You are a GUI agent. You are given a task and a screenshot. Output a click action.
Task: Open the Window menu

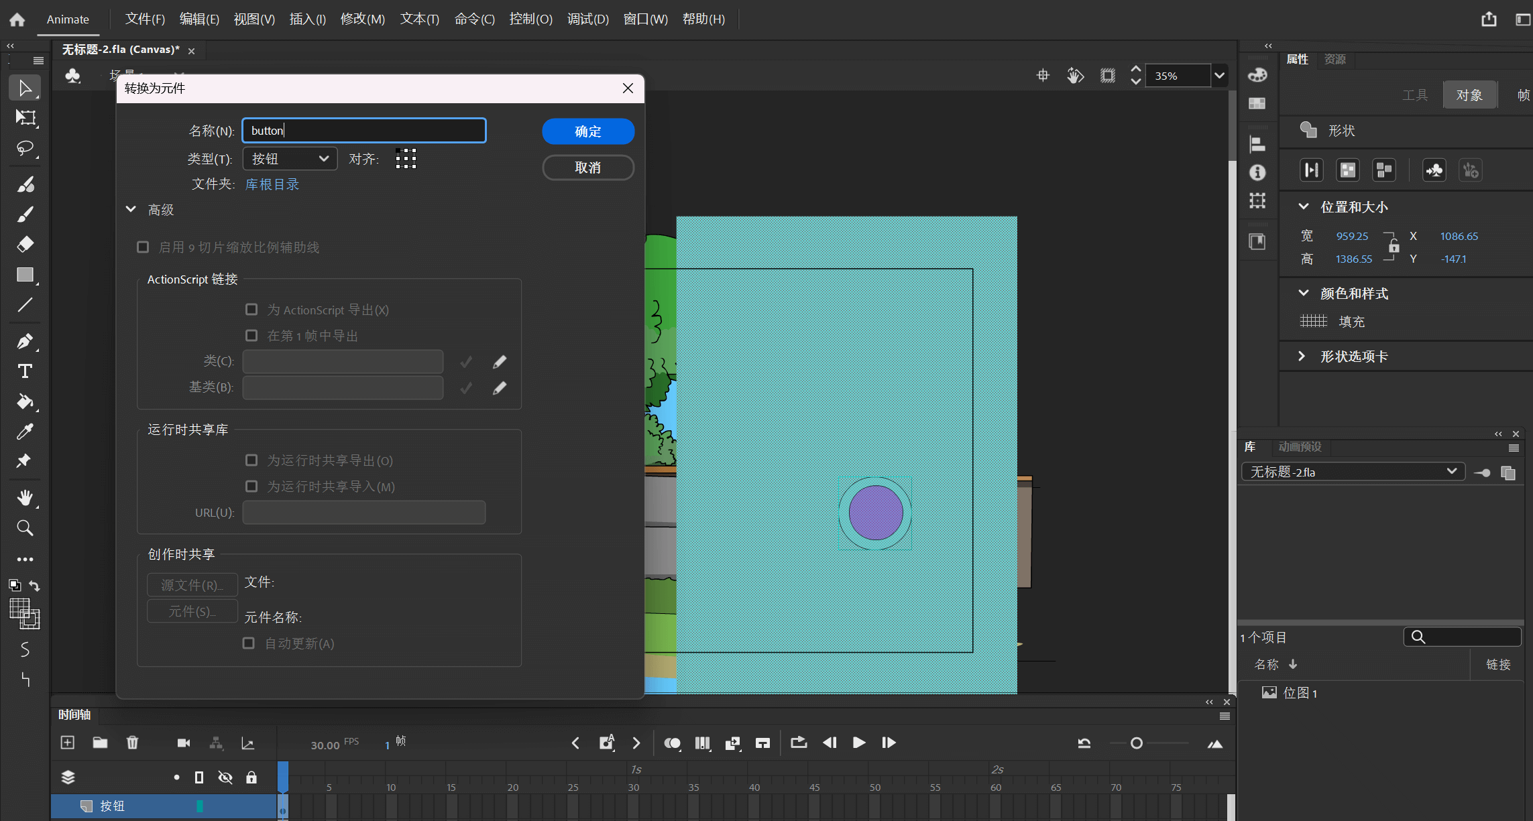(x=646, y=19)
